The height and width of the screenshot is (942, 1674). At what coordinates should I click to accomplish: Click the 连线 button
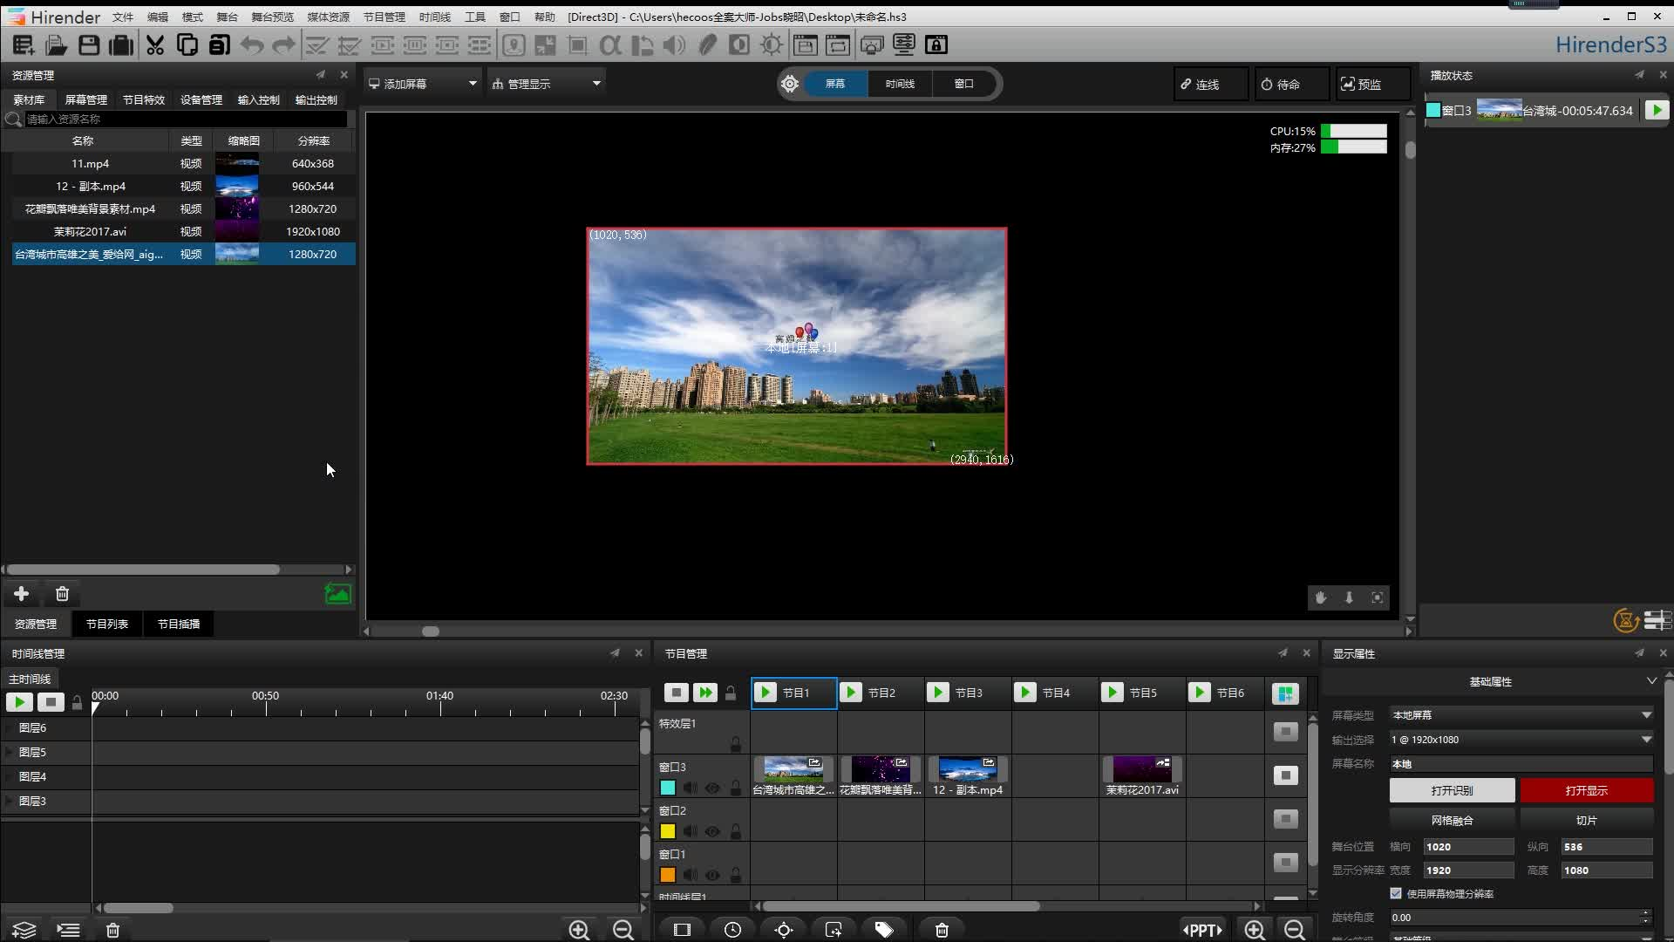(x=1211, y=85)
